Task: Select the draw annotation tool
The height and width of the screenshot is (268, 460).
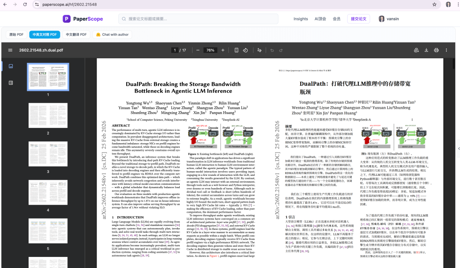Action: [259, 50]
